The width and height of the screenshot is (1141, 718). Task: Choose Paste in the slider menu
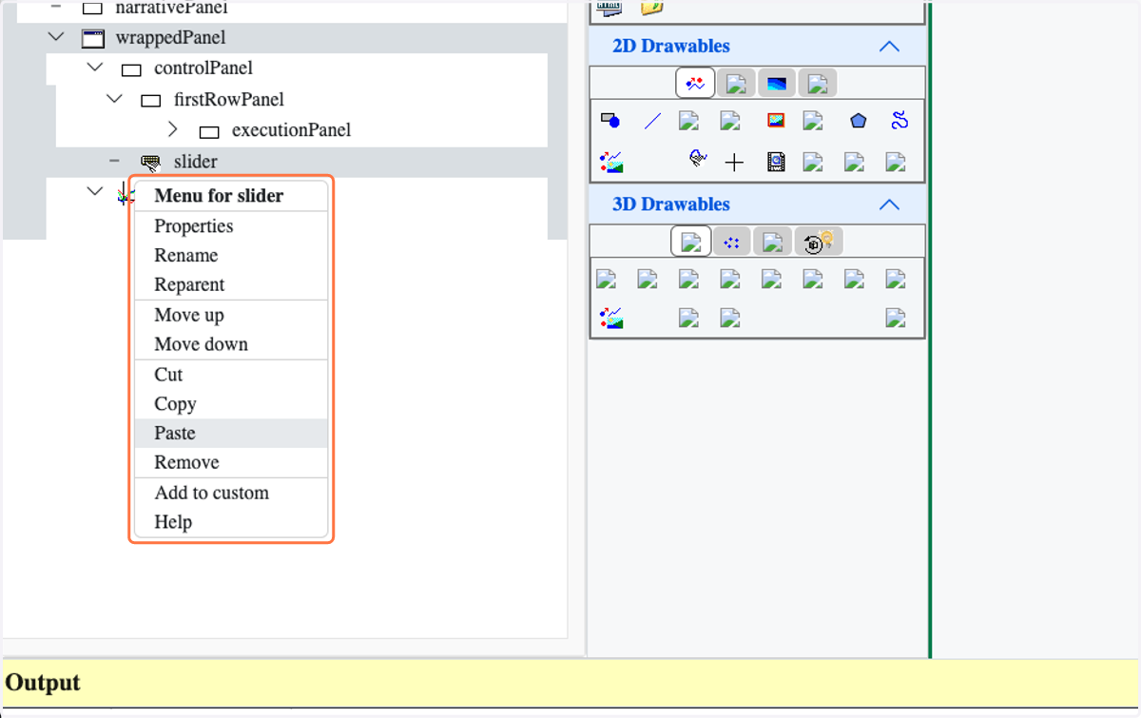click(x=231, y=434)
